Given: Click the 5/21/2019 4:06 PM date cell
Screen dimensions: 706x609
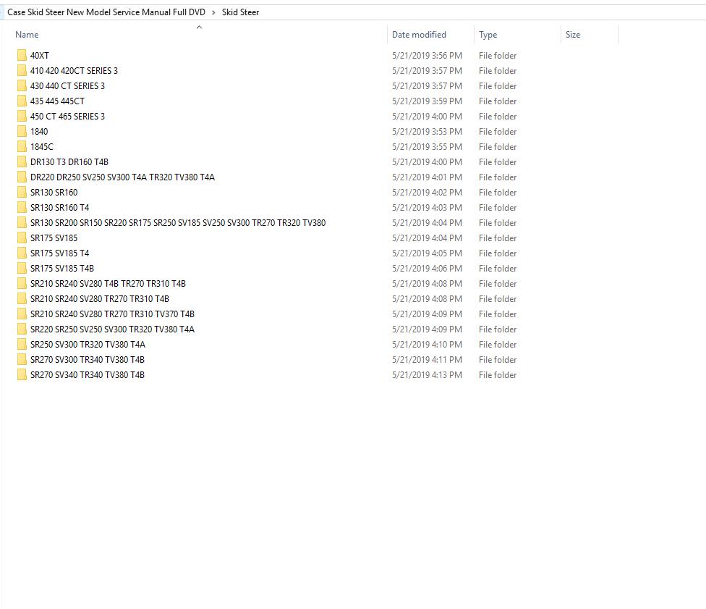Looking at the screenshot, I should [x=427, y=268].
